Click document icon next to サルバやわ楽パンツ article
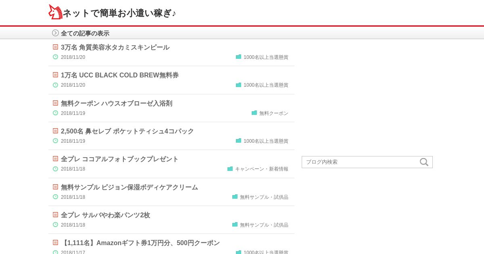 click(x=56, y=215)
